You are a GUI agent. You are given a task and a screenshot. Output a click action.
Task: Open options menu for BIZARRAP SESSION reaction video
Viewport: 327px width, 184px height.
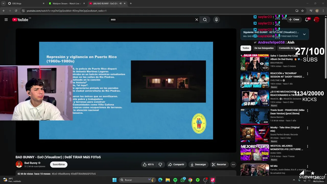308,74
